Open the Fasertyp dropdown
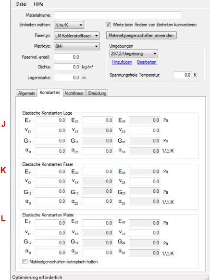Viewport: 210px width, 280px height. point(77,36)
